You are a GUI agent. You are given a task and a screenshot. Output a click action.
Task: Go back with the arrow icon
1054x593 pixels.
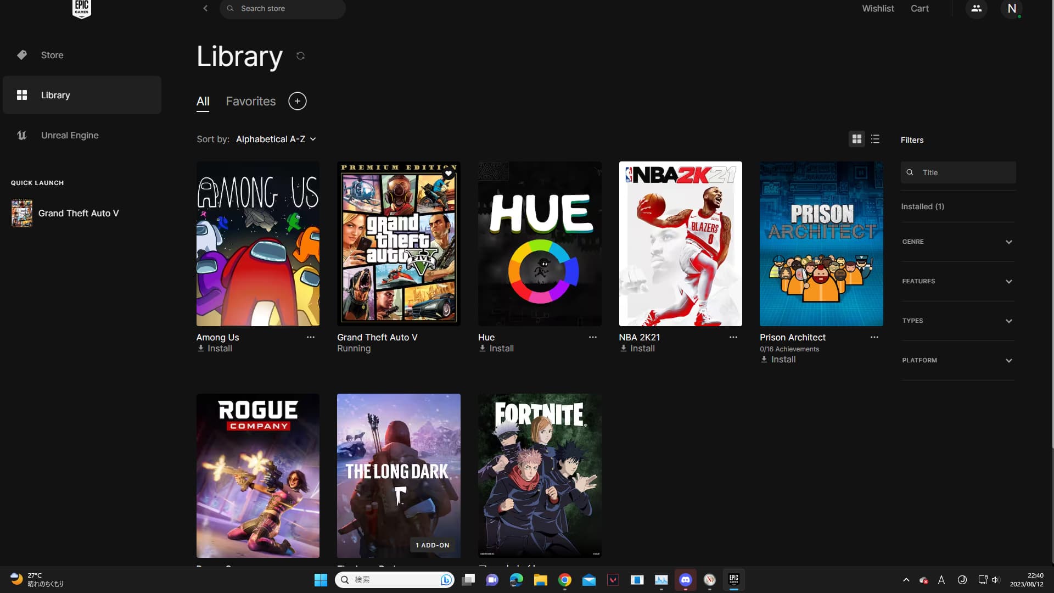tap(205, 8)
